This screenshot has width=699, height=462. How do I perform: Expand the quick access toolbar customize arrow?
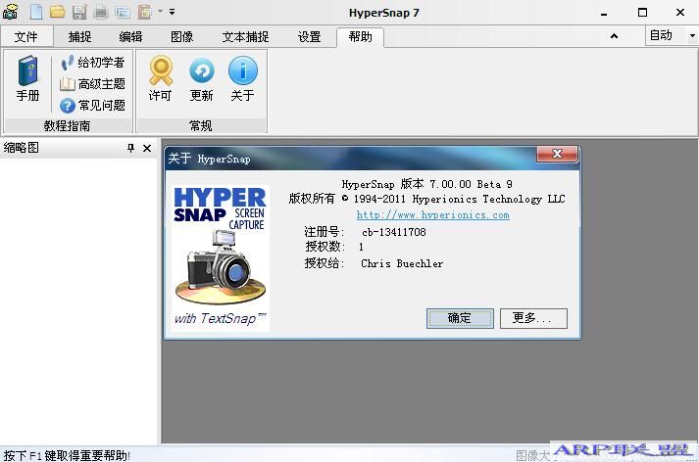pyautogui.click(x=173, y=12)
